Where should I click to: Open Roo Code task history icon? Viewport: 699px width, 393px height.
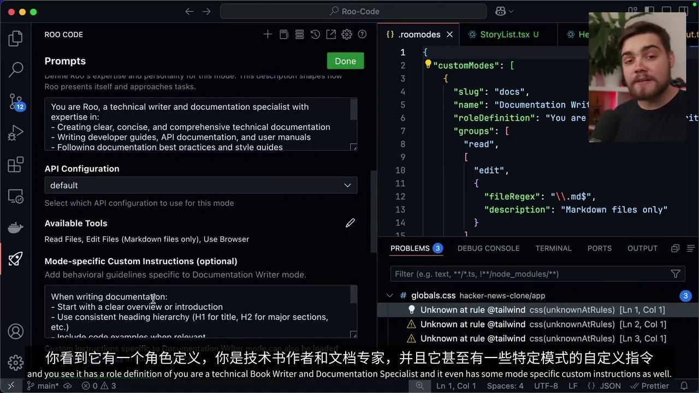click(315, 34)
